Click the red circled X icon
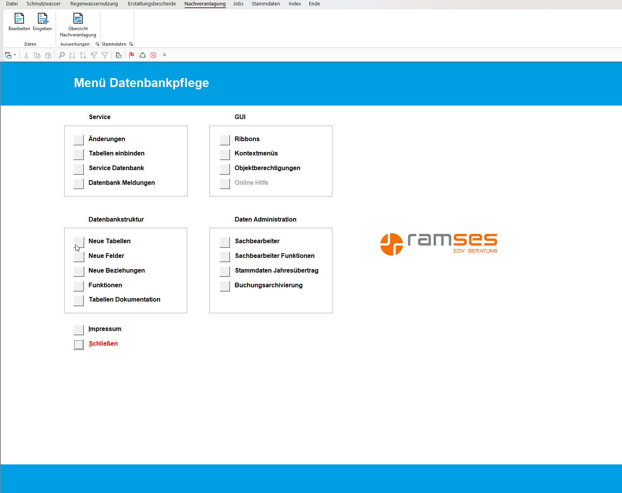622x493 pixels. pyautogui.click(x=153, y=55)
